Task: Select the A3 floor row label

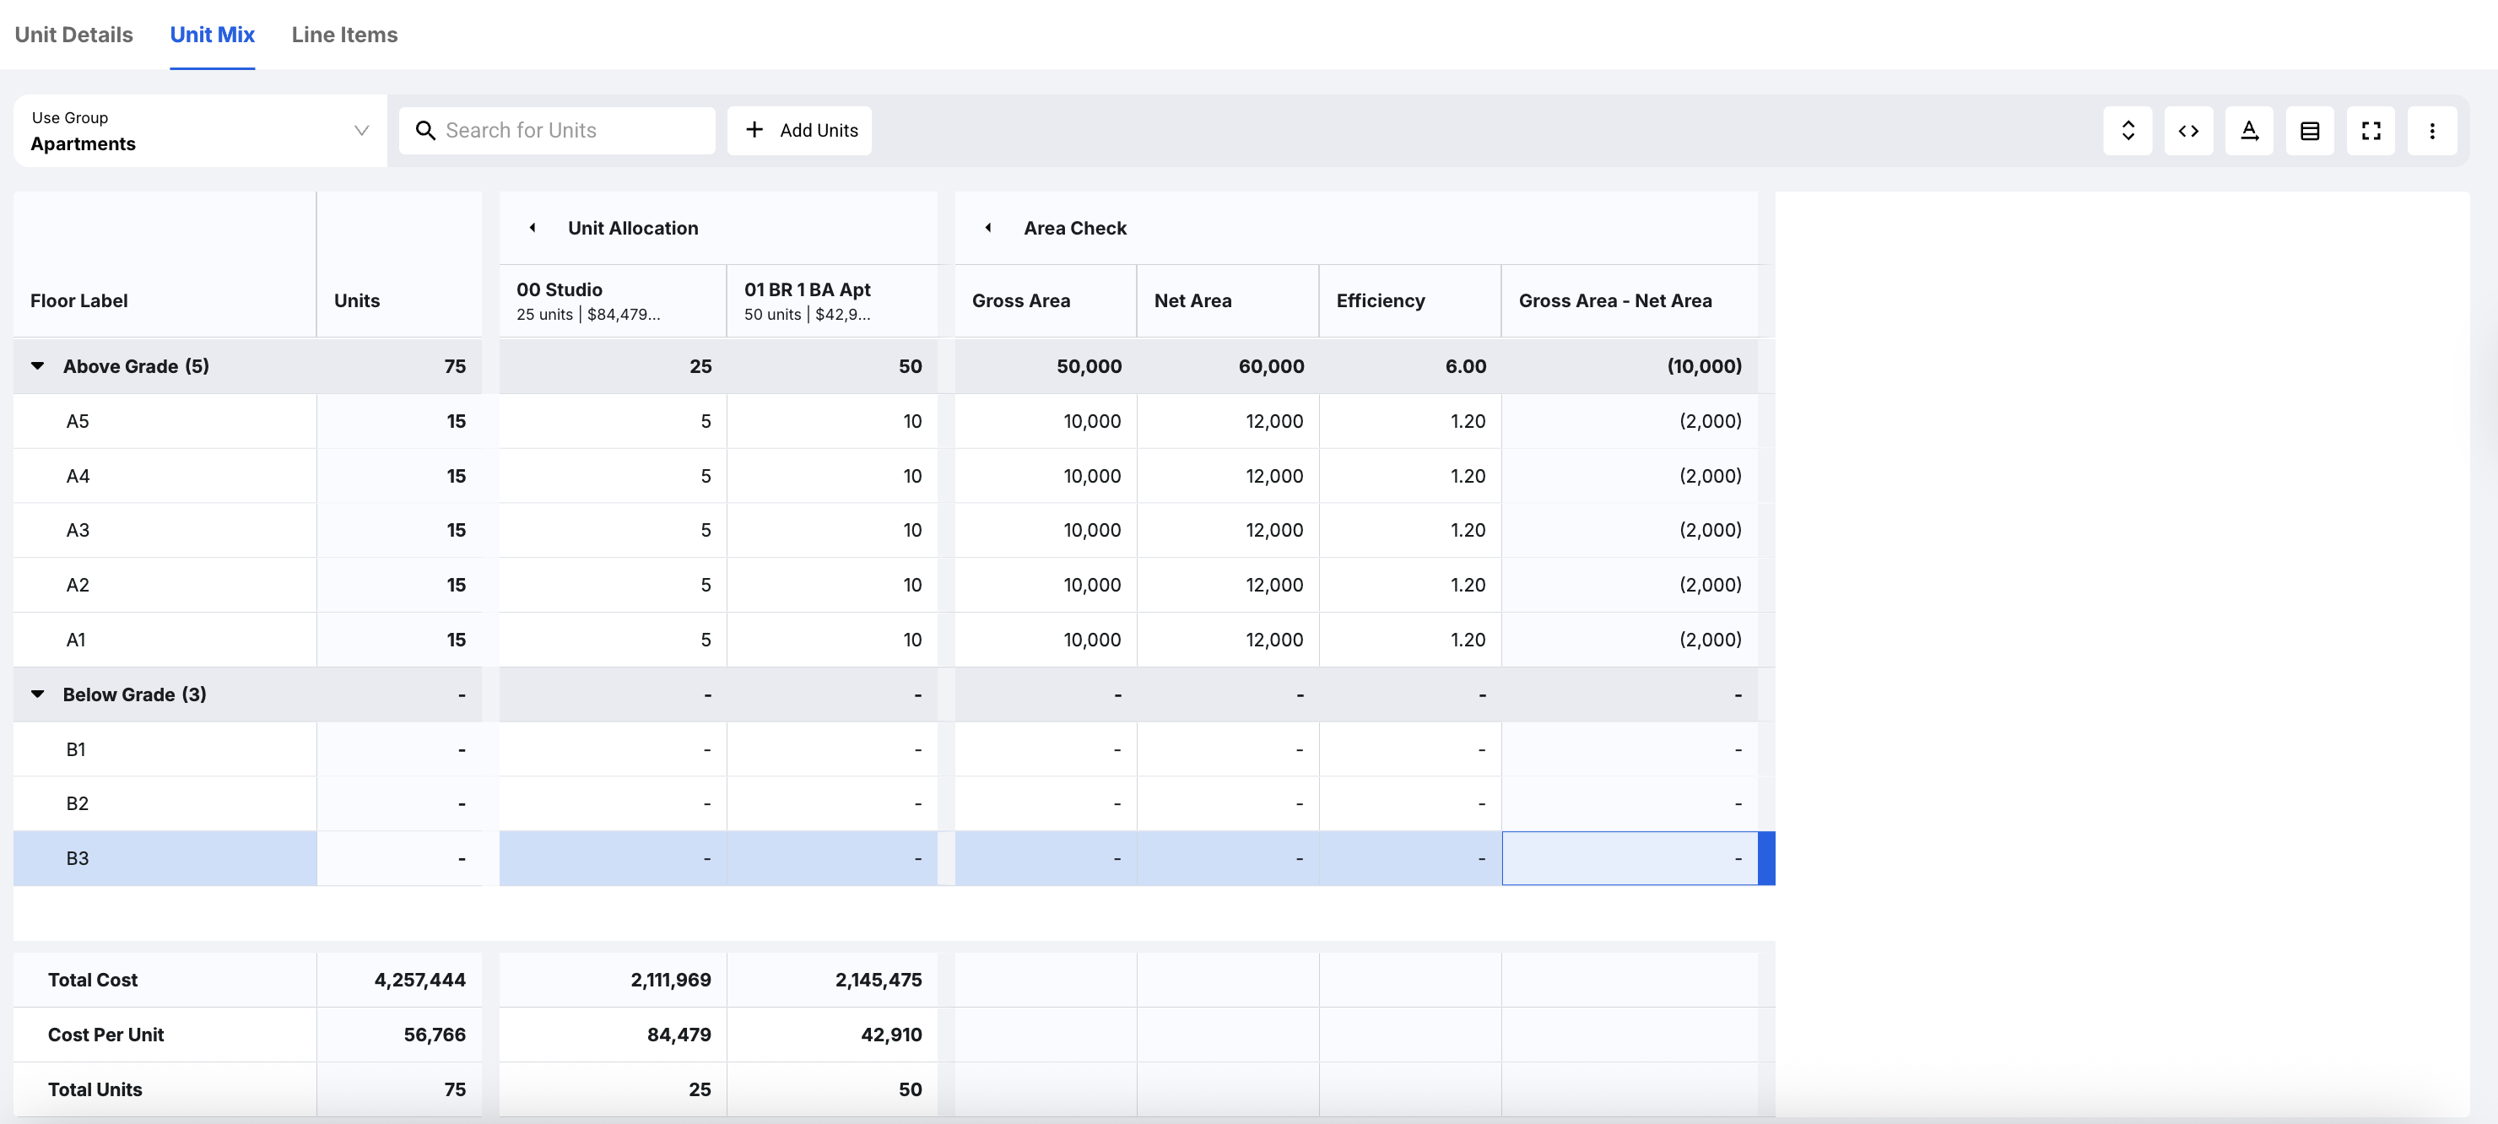Action: pyautogui.click(x=78, y=531)
